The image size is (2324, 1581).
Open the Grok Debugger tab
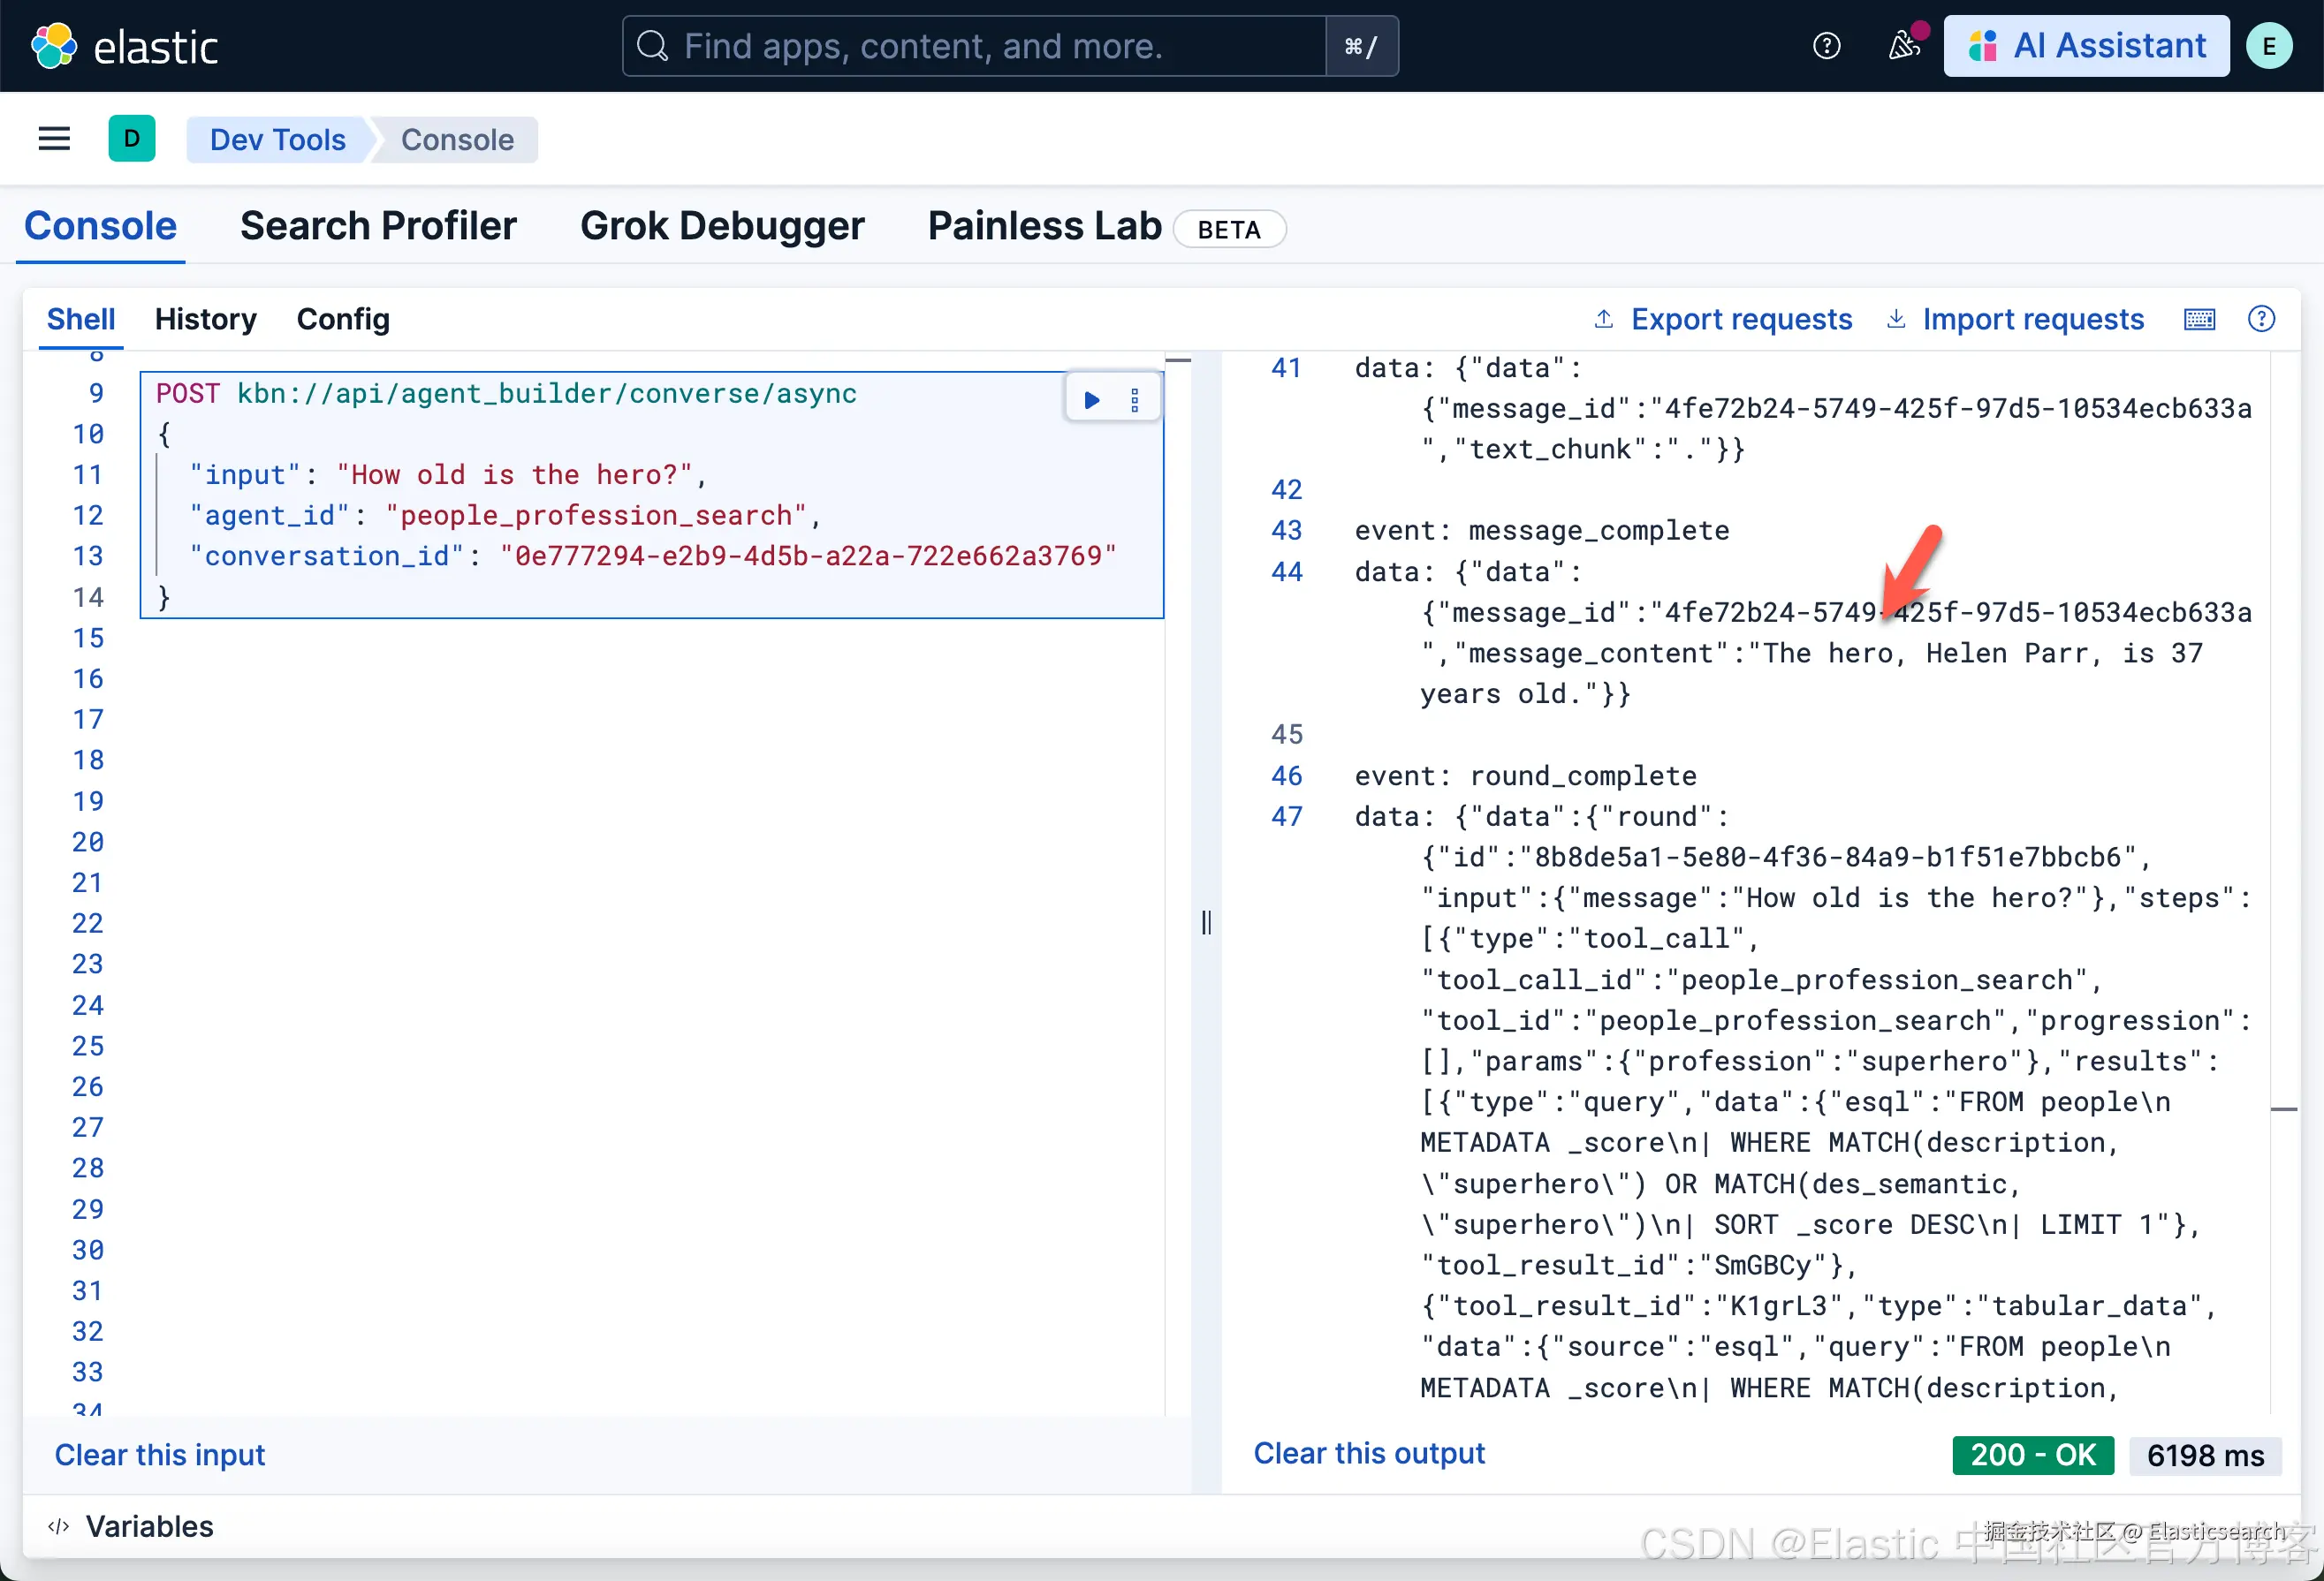(x=722, y=226)
